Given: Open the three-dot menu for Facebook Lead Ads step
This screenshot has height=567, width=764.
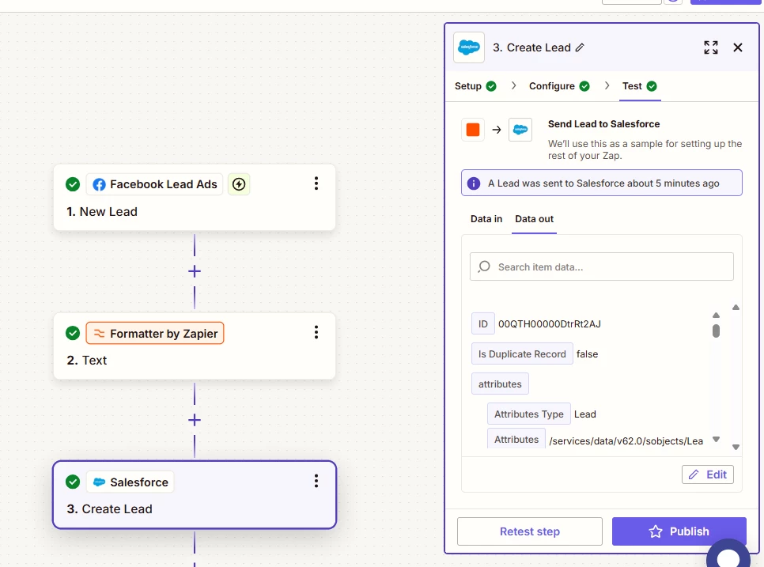Looking at the screenshot, I should tap(316, 183).
